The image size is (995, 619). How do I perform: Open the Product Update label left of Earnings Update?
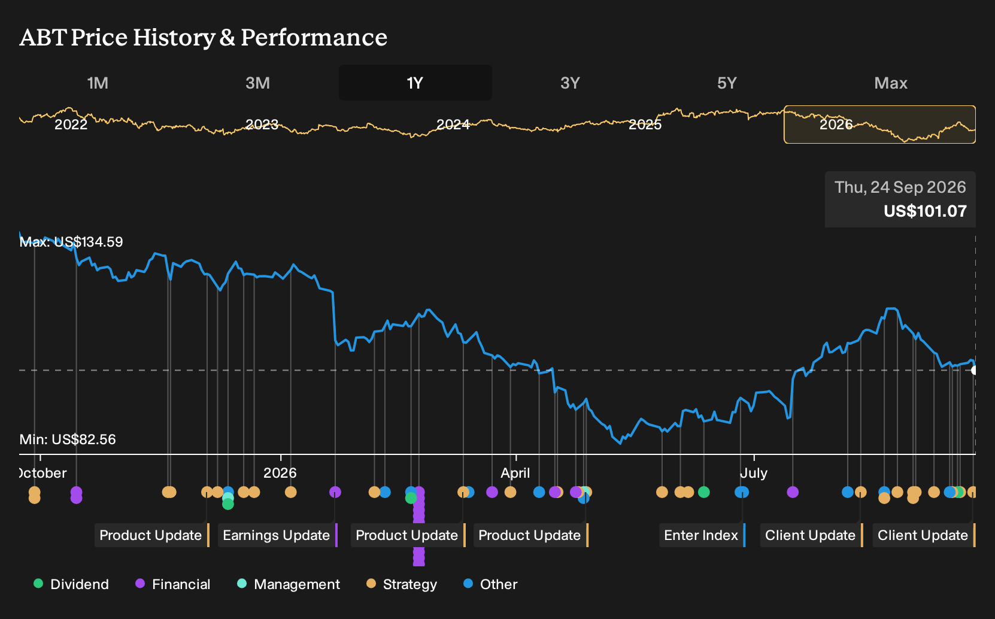click(152, 535)
